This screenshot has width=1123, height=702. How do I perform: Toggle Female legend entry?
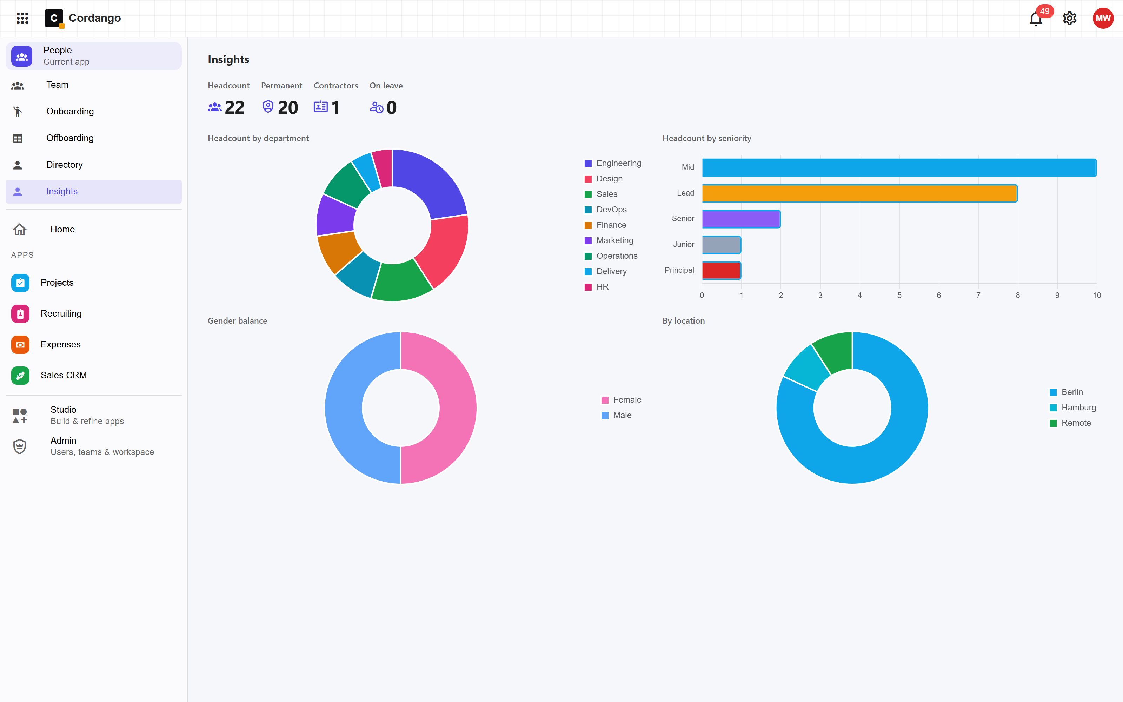pos(622,400)
